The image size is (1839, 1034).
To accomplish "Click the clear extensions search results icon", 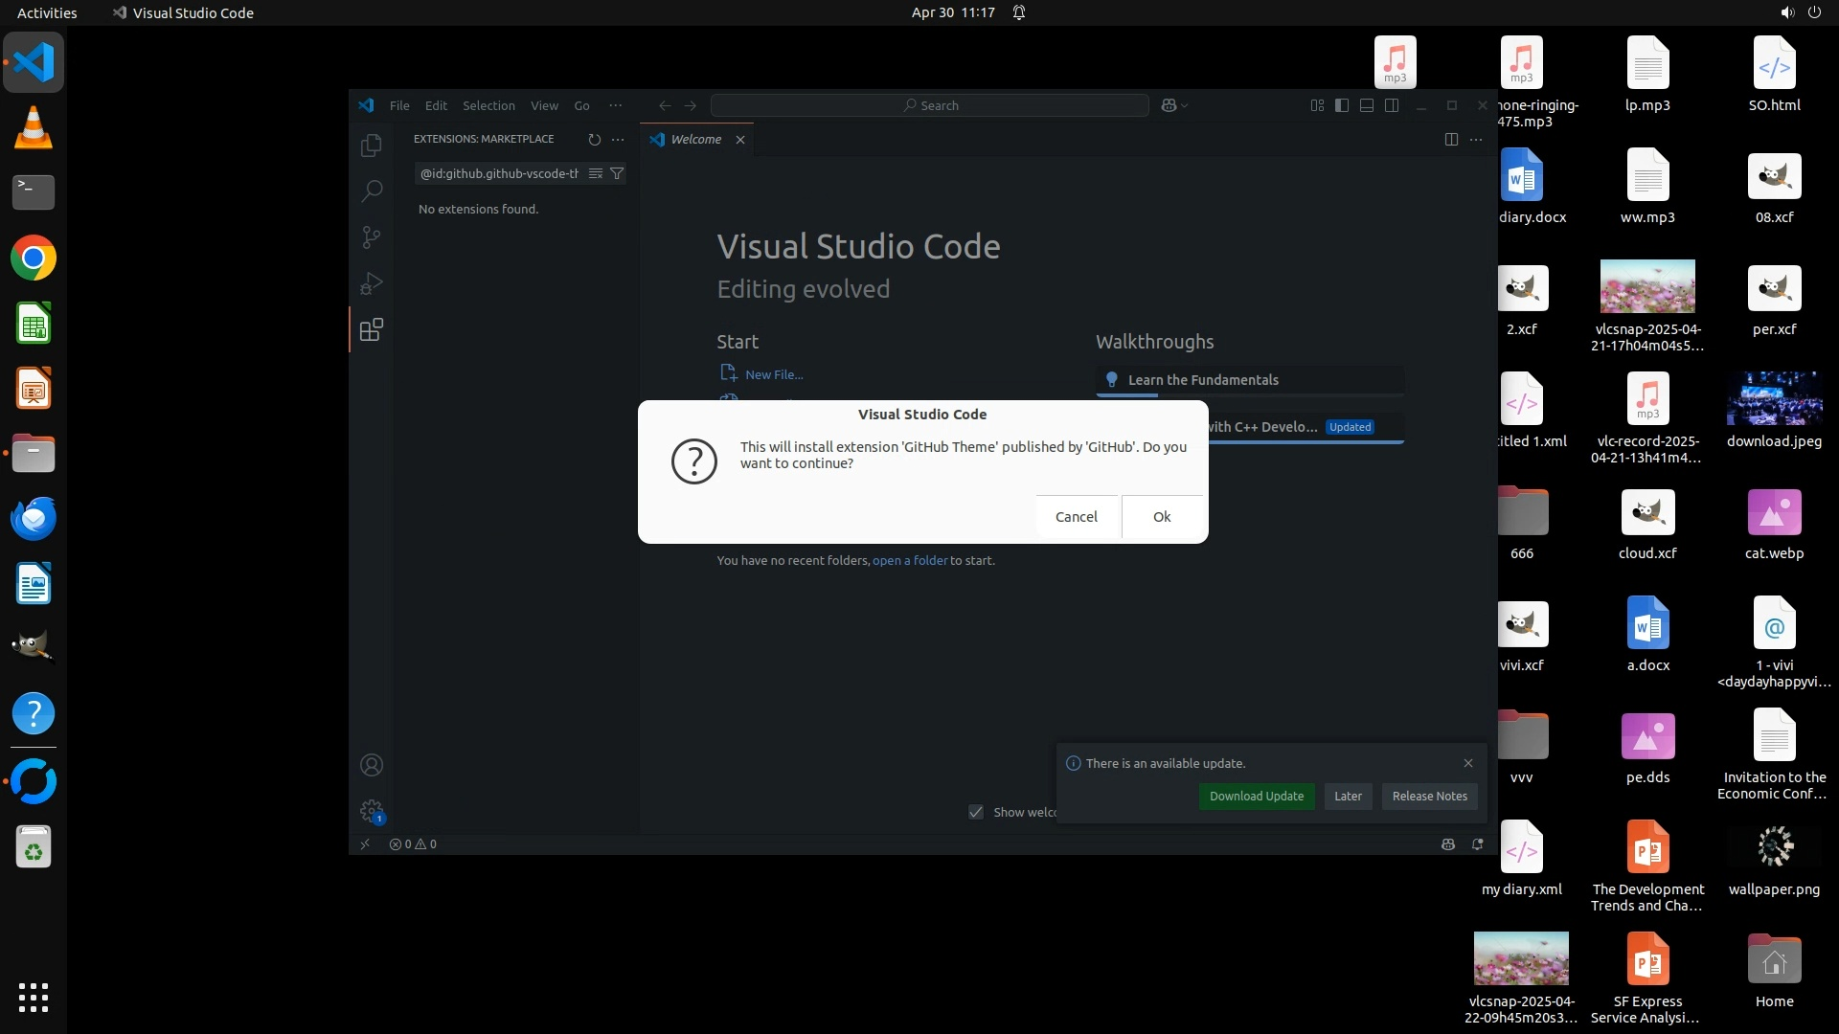I will (595, 174).
